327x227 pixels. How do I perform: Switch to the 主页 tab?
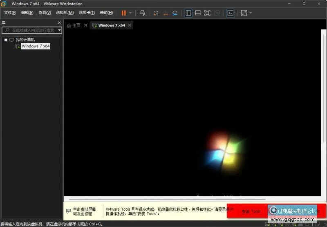point(74,25)
